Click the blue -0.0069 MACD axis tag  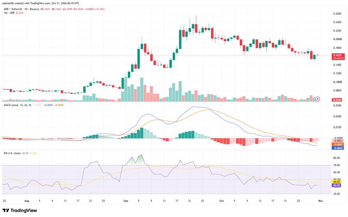(x=338, y=148)
